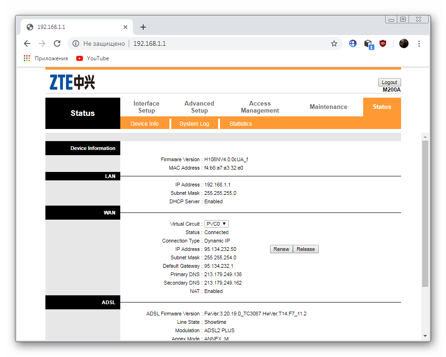
Task: Click the page's vertical scrollbar down arrow
Action: [x=425, y=336]
